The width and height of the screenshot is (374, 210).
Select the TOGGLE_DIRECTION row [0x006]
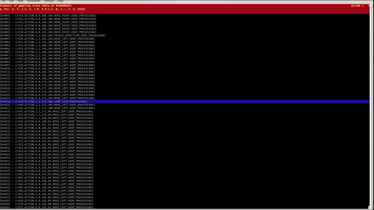point(53,36)
